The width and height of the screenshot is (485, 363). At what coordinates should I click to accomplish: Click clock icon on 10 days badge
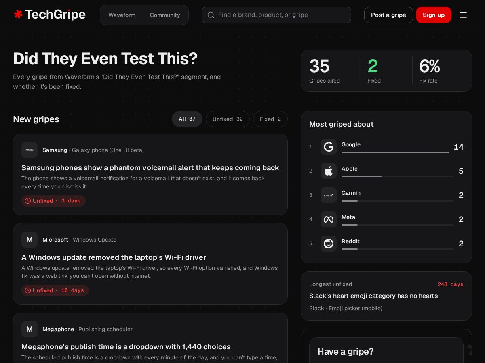coord(28,290)
